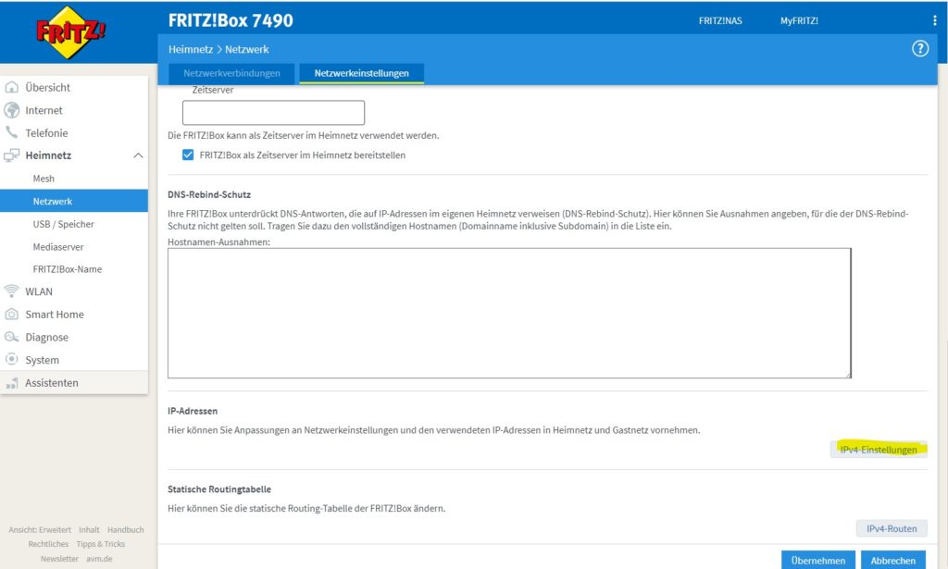
Task: Open the MyFRITZ! link in header
Action: (799, 20)
